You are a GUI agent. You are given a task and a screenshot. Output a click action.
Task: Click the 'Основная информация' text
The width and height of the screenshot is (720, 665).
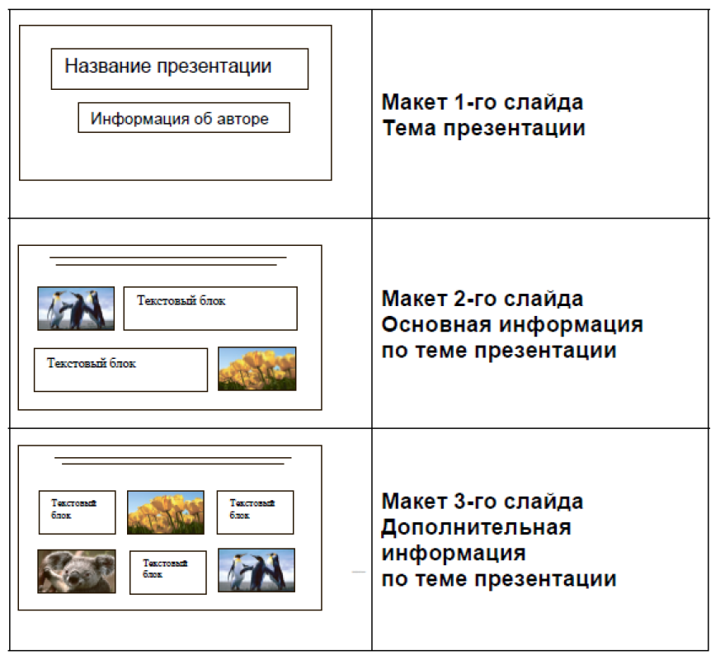coord(512,325)
